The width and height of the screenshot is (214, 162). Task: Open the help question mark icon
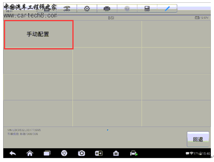click(127, 9)
